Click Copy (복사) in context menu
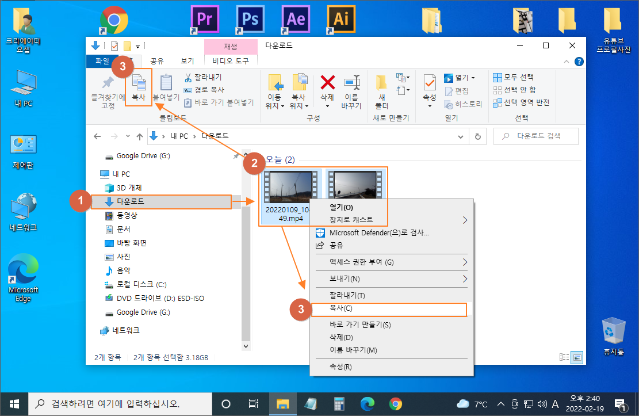 389,309
